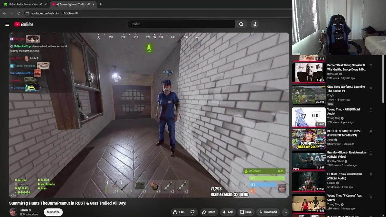Screen dimensions: 386x217
Task: Open the Young Thug F Cancer thumbnail
Action: coord(308,203)
